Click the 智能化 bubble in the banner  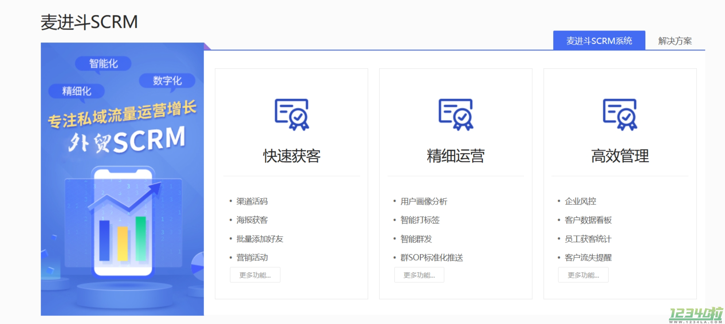(103, 63)
